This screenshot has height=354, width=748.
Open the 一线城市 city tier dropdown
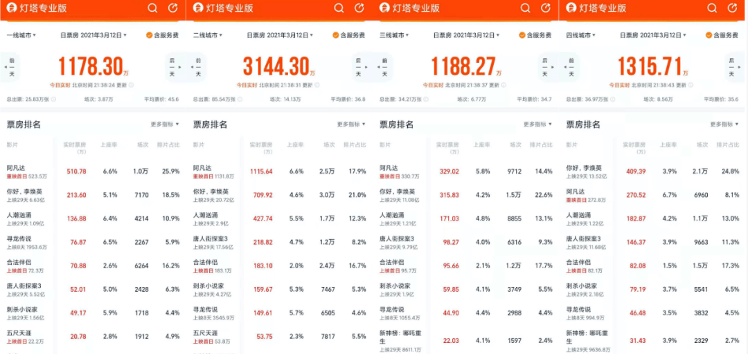(x=21, y=35)
